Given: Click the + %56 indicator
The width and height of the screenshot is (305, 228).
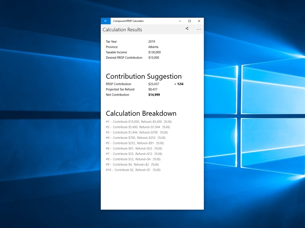Looking at the screenshot, I should (x=179, y=84).
